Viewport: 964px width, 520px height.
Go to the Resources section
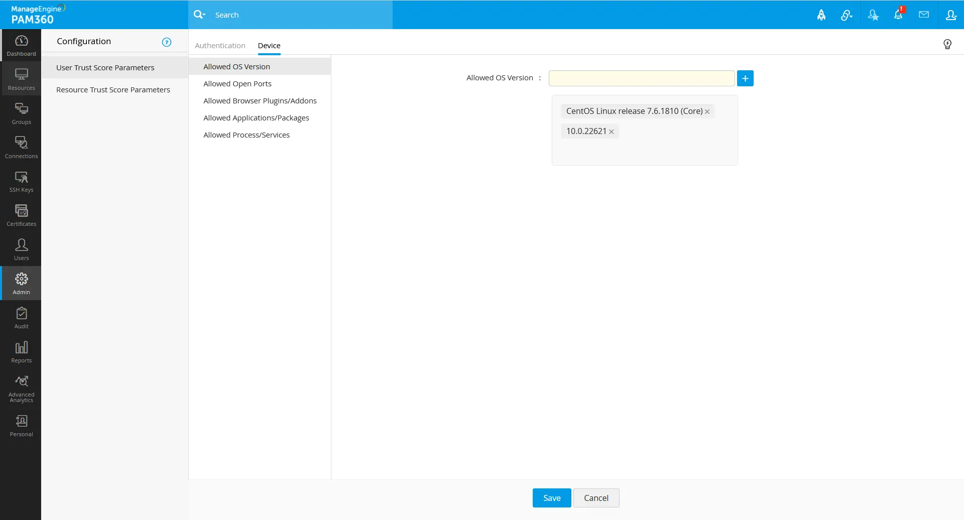21,79
